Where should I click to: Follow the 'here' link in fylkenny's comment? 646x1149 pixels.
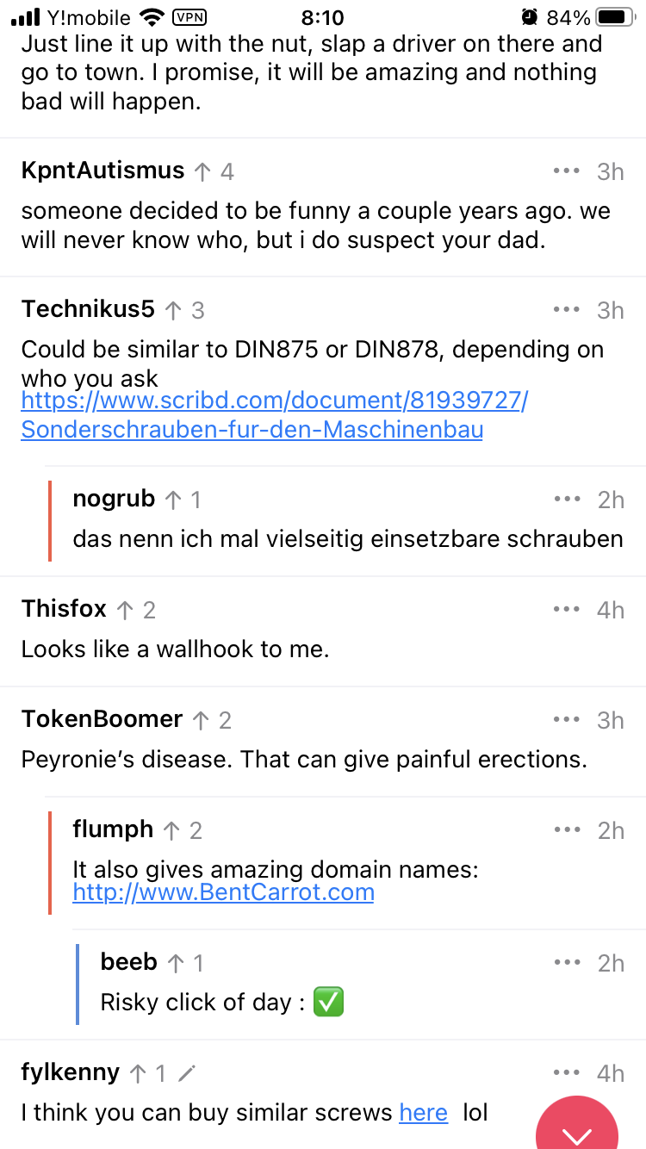point(423,1113)
